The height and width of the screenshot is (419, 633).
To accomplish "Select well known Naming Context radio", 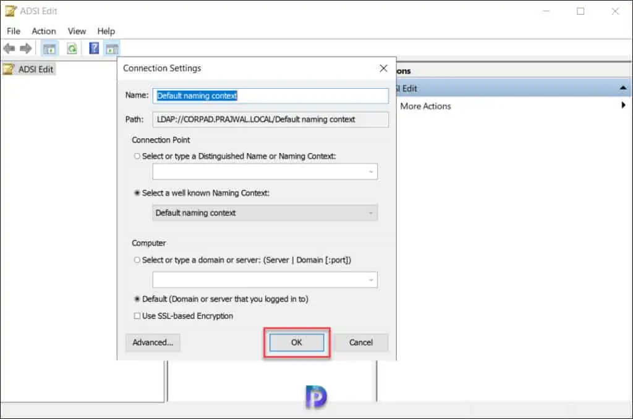I will click(137, 193).
